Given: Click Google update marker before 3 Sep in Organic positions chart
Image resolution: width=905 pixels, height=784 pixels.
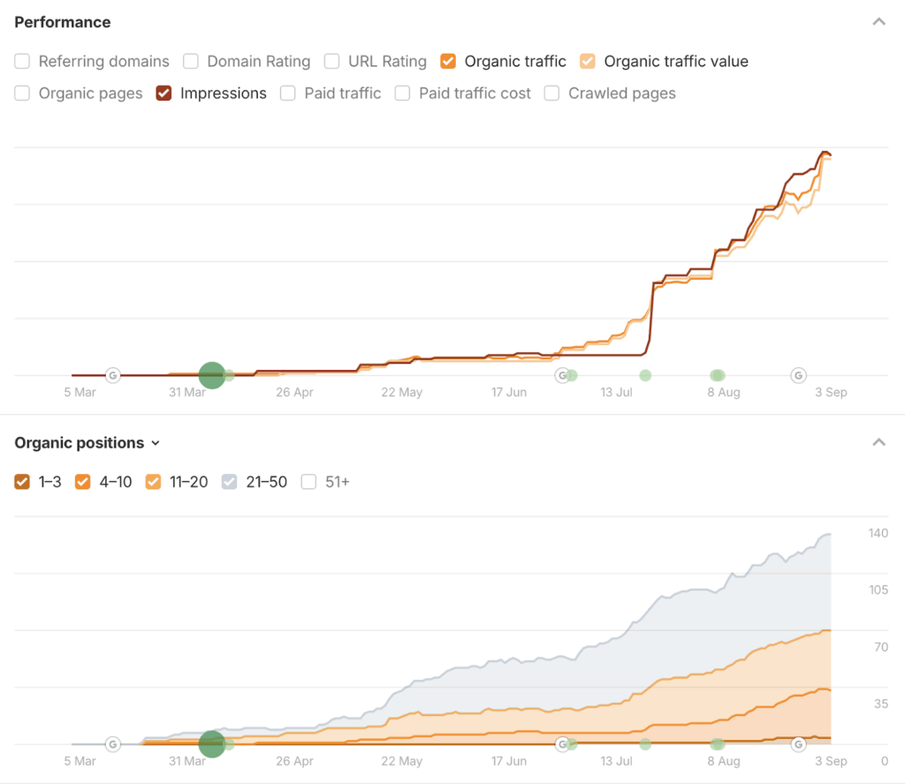Looking at the screenshot, I should (x=798, y=744).
